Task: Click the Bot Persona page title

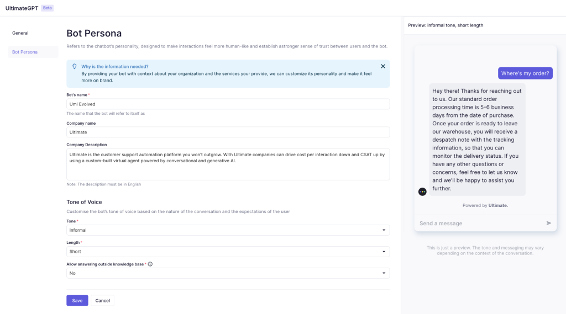Action: [94, 33]
